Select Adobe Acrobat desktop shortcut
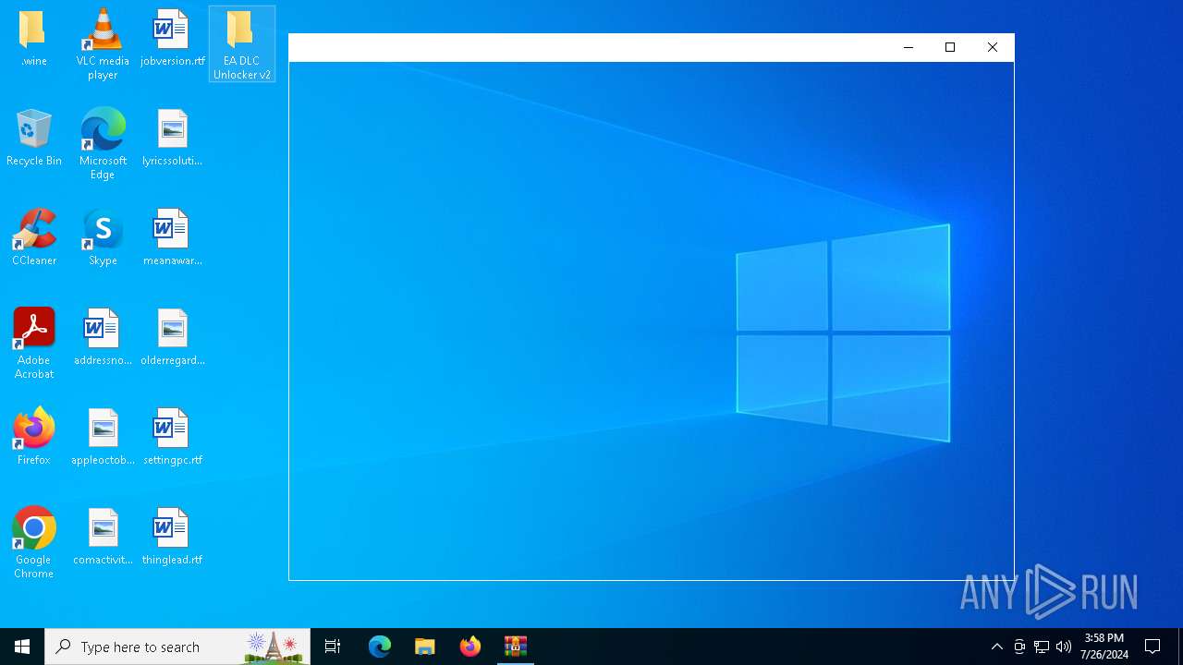The width and height of the screenshot is (1183, 665). coord(34,344)
